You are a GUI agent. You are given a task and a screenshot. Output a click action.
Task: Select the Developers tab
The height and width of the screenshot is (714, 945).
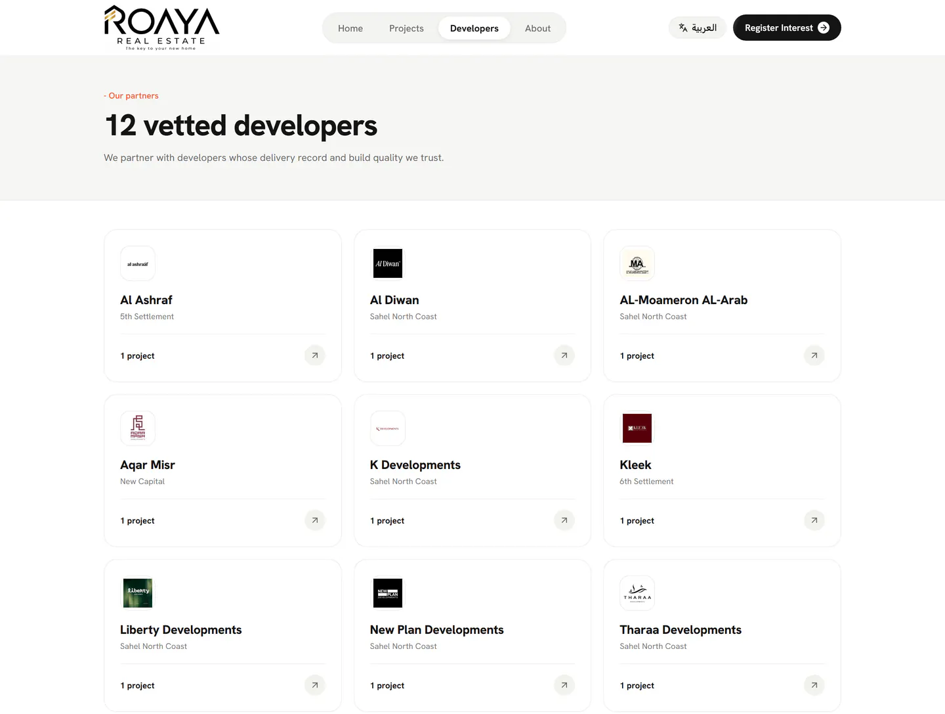(x=474, y=28)
